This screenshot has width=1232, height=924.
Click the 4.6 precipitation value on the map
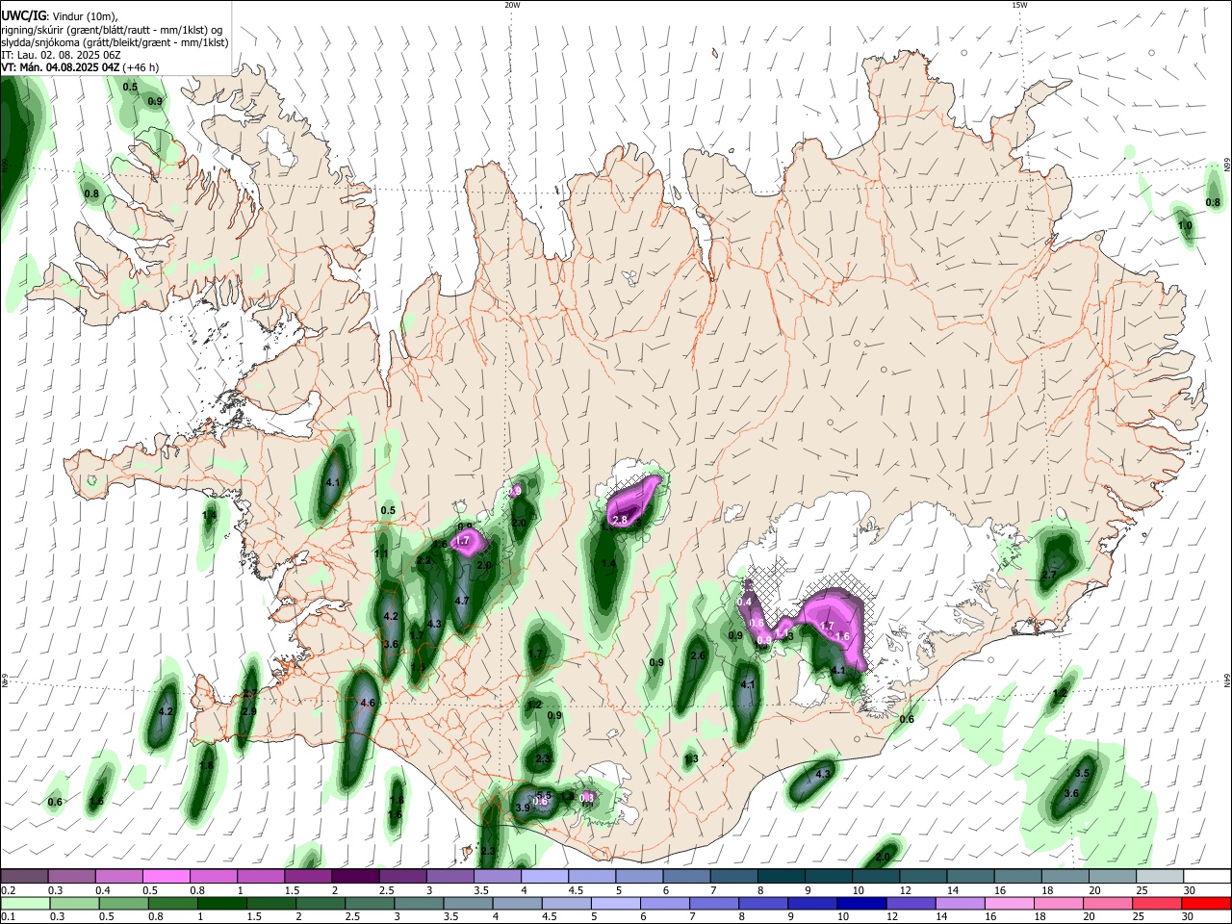tap(367, 704)
